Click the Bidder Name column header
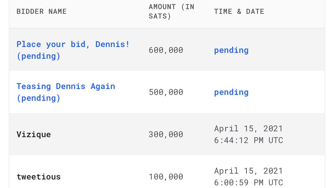This screenshot has height=188, width=334. click(x=41, y=11)
